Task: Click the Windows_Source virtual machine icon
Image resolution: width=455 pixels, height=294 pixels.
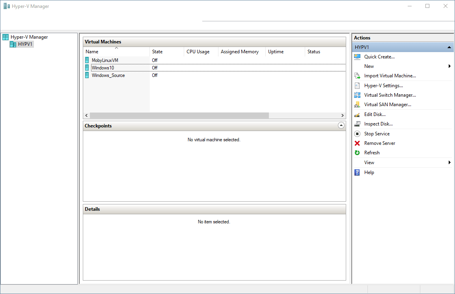Action: [x=87, y=75]
